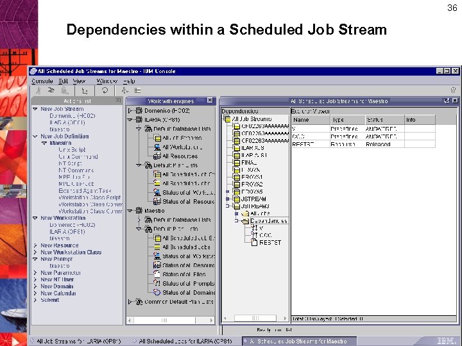This screenshot has width=462, height=346.
Task: Select the Maestro engine icon
Action: click(139, 211)
